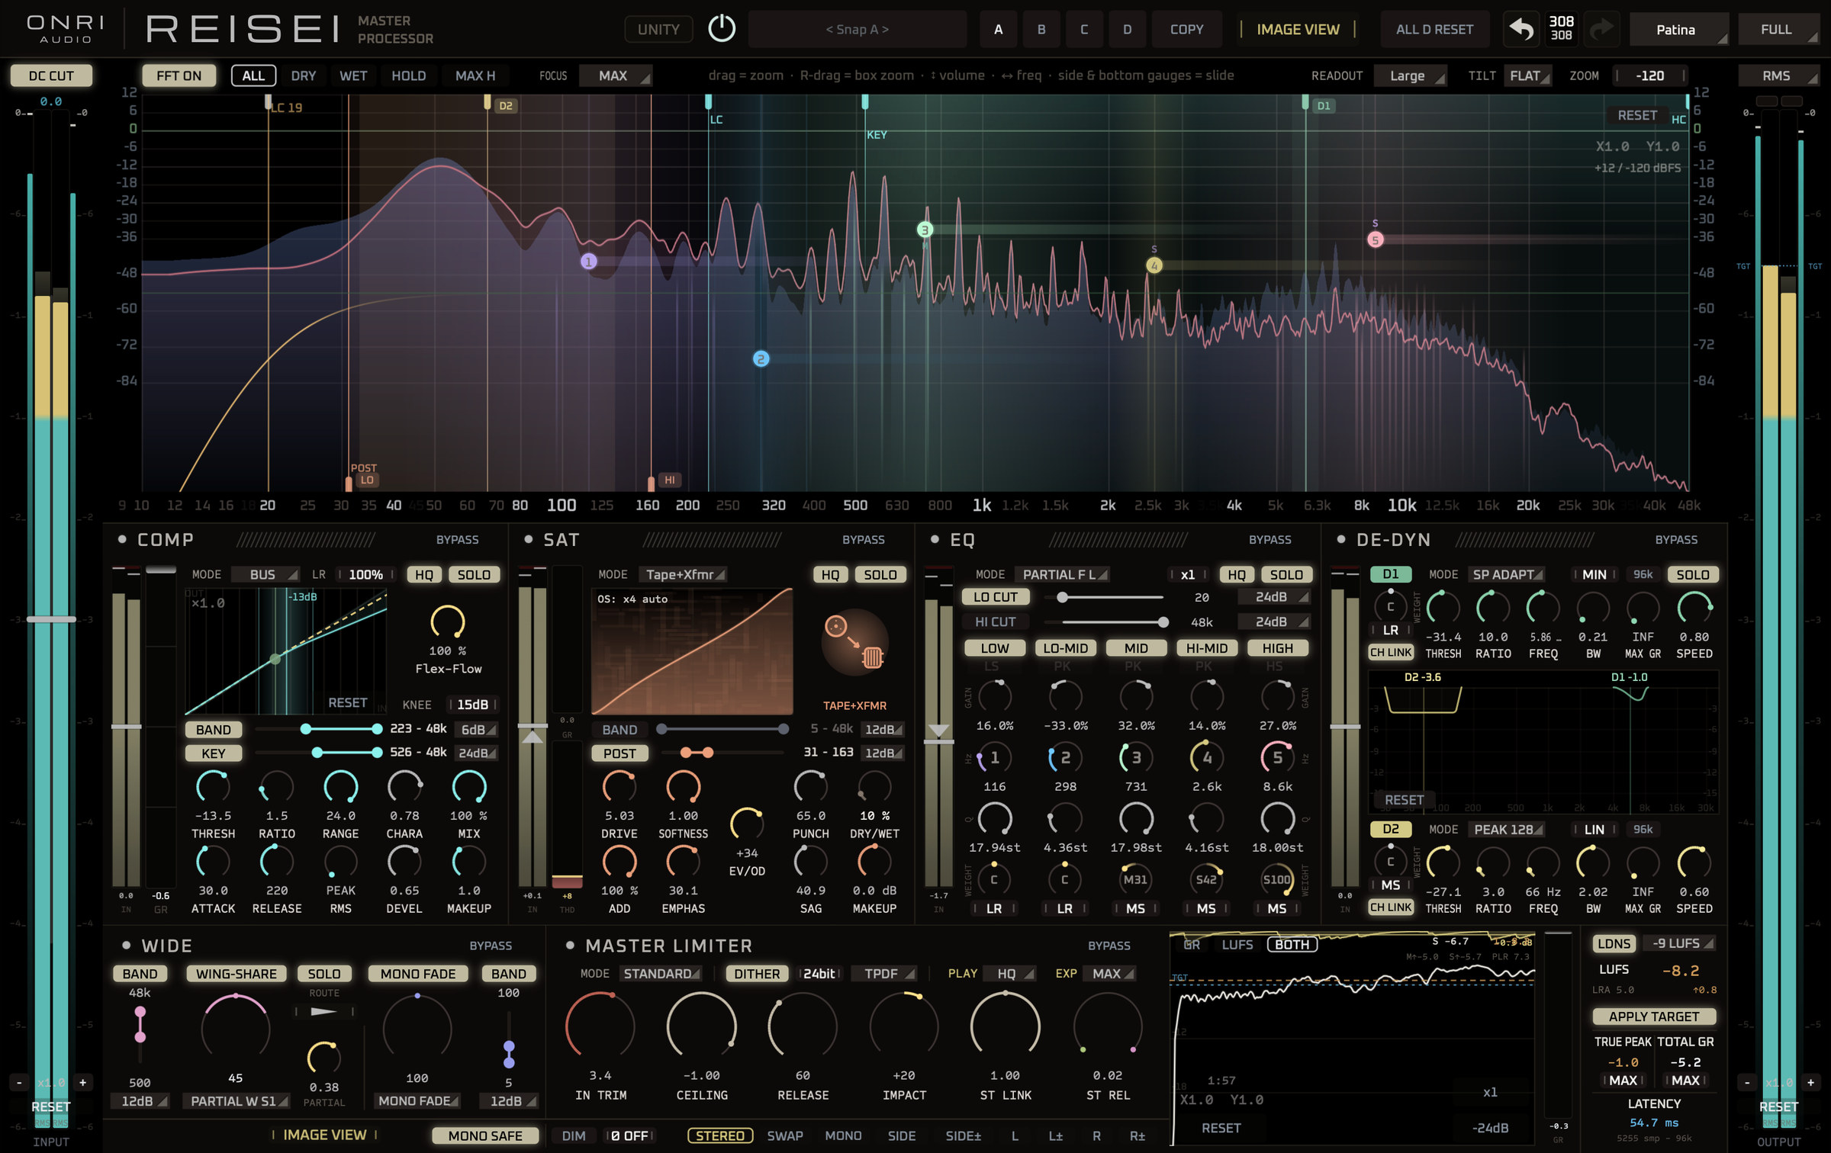Viewport: 1831px width, 1153px height.
Task: Select EQ node 2 on the spectrum
Action: tap(761, 358)
